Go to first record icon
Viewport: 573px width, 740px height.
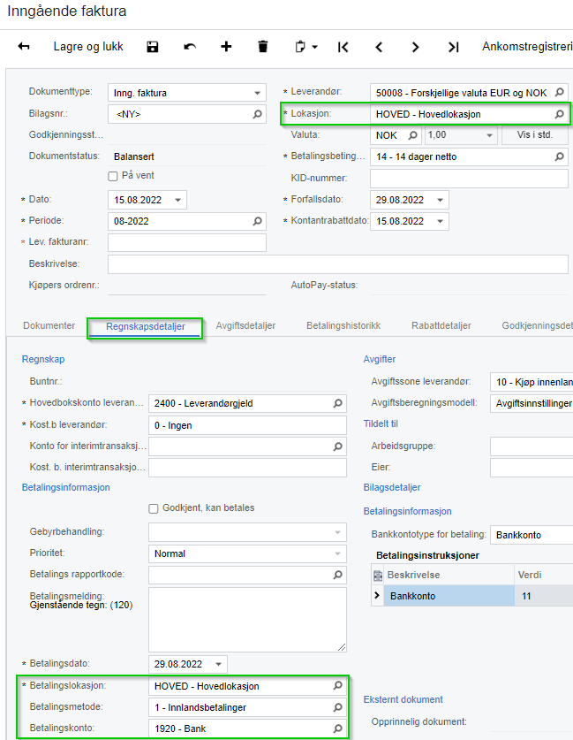pos(343,47)
